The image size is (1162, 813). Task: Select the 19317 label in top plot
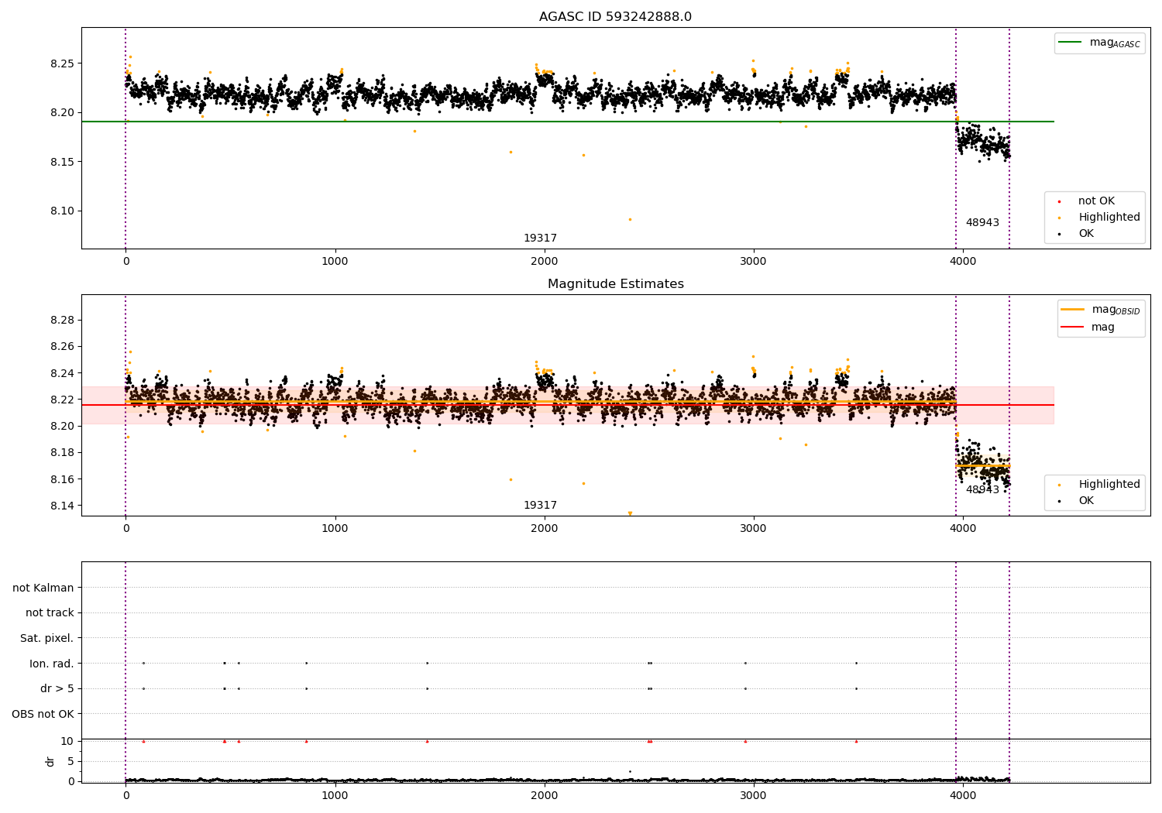point(540,238)
